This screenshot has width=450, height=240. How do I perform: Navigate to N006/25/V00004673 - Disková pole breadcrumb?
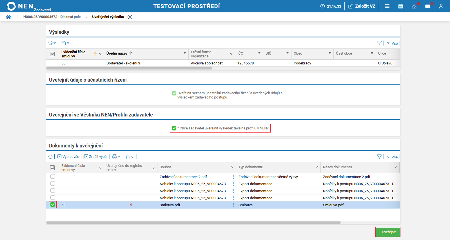point(52,17)
